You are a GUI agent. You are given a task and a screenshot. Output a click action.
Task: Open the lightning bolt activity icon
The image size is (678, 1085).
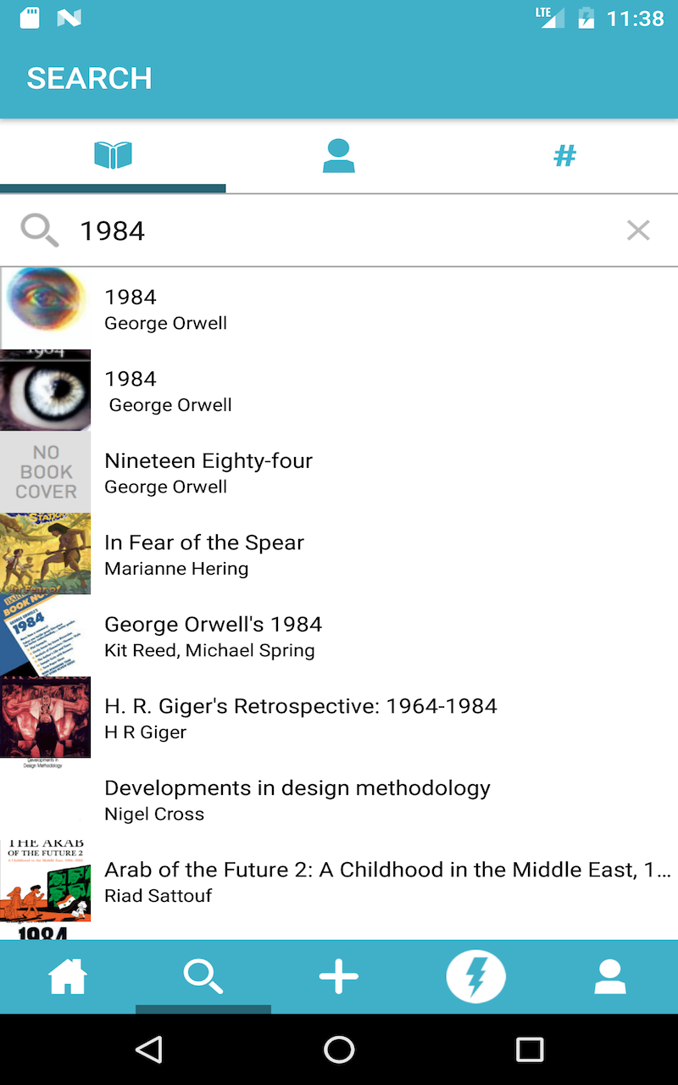click(x=475, y=976)
